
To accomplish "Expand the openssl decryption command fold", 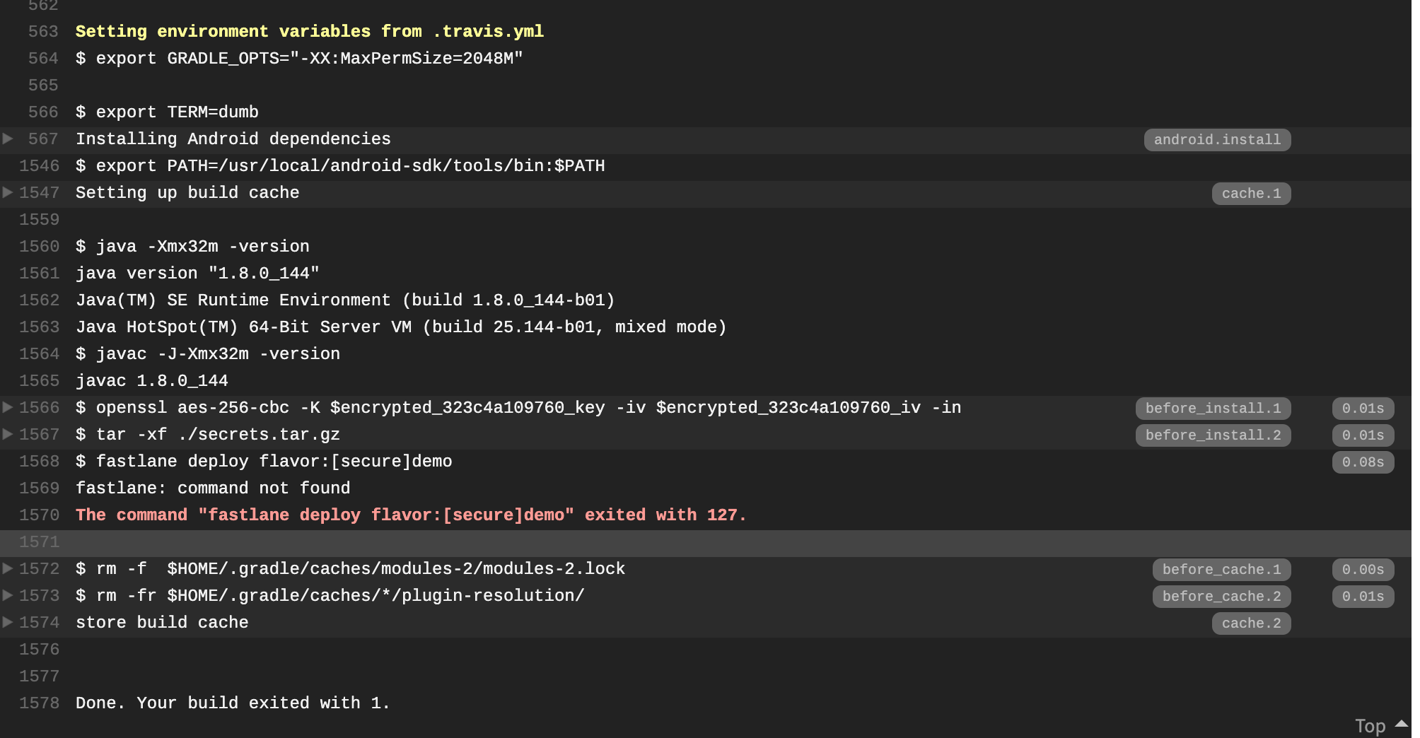I will pos(8,408).
